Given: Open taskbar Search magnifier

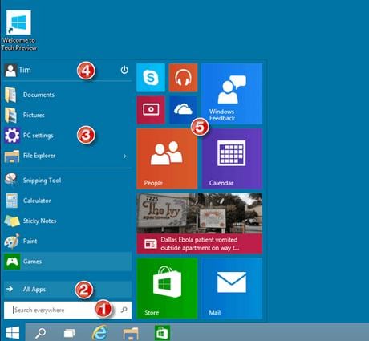Looking at the screenshot, I should (40, 333).
